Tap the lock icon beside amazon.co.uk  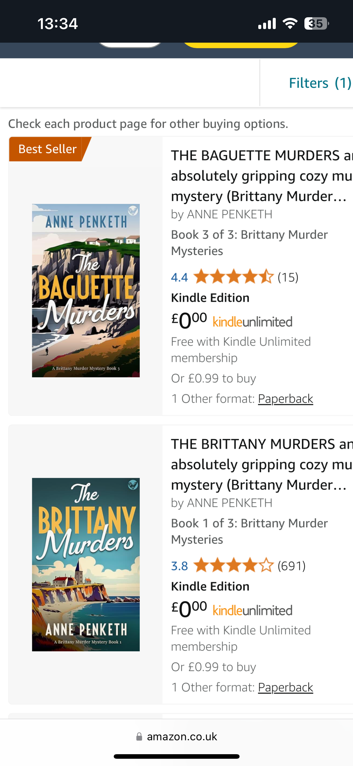tap(139, 736)
